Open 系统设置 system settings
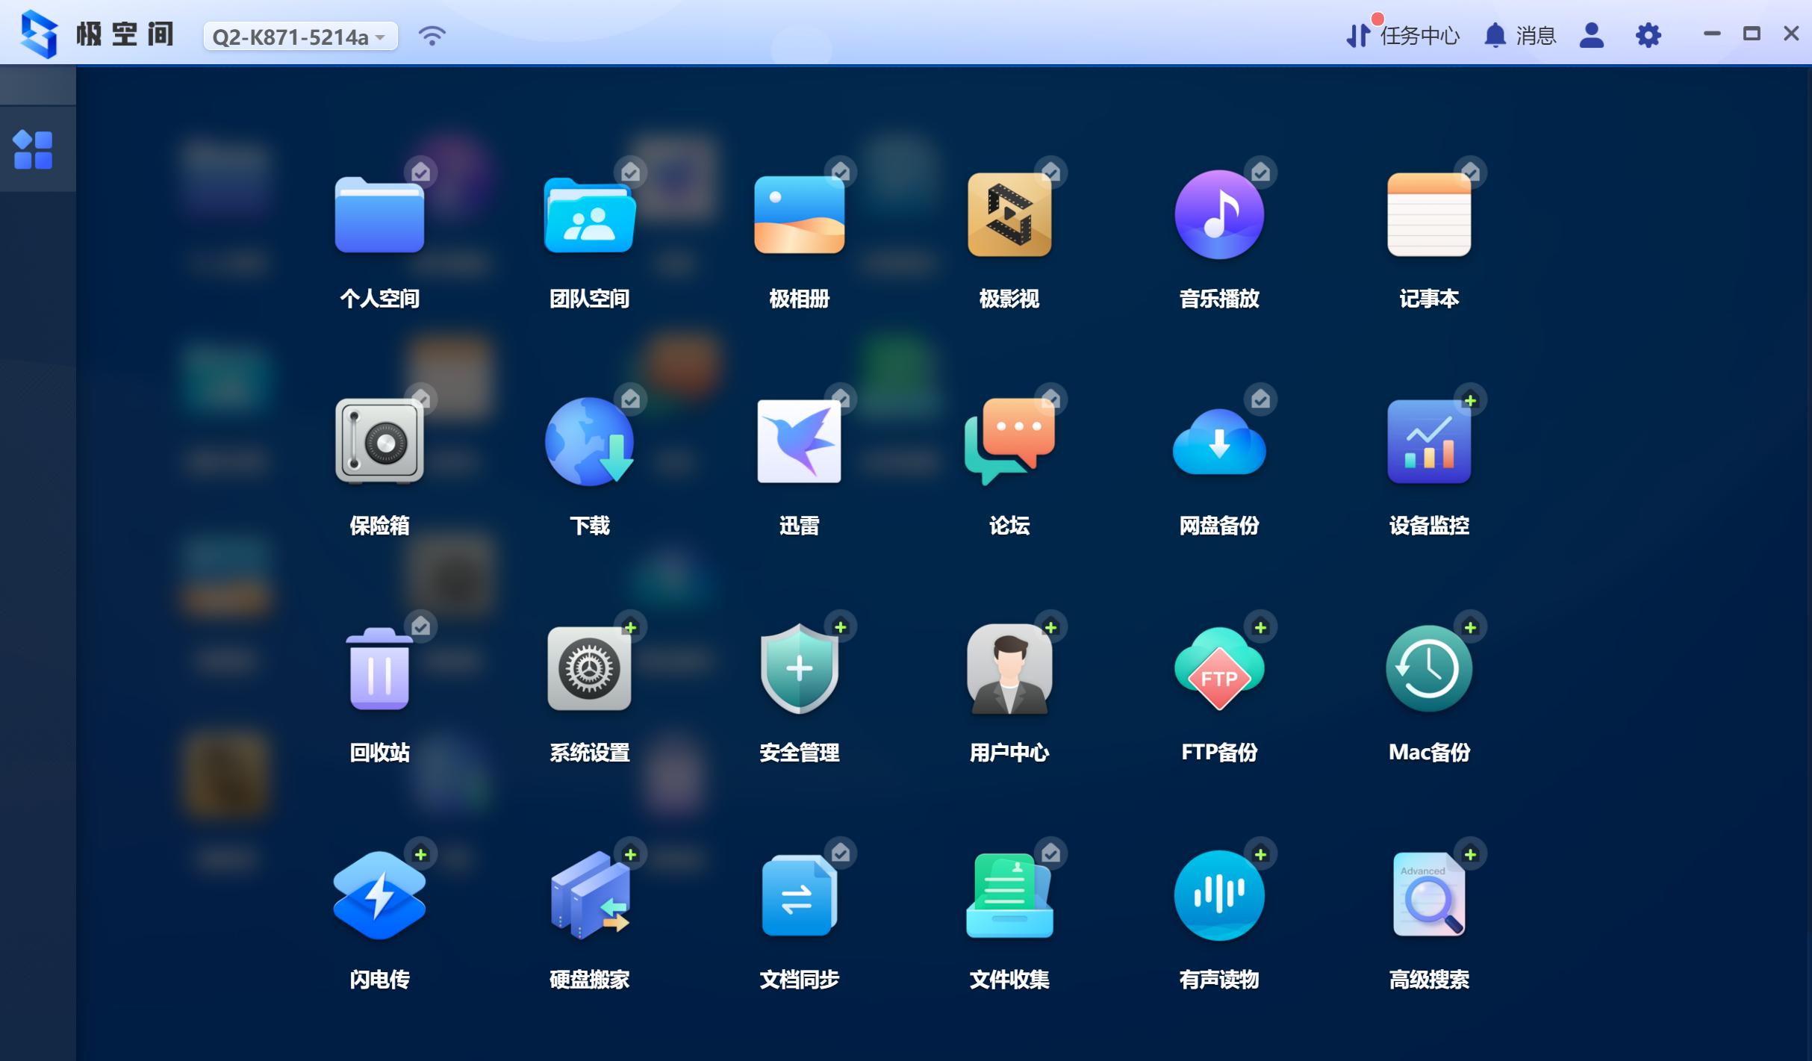 click(x=589, y=670)
